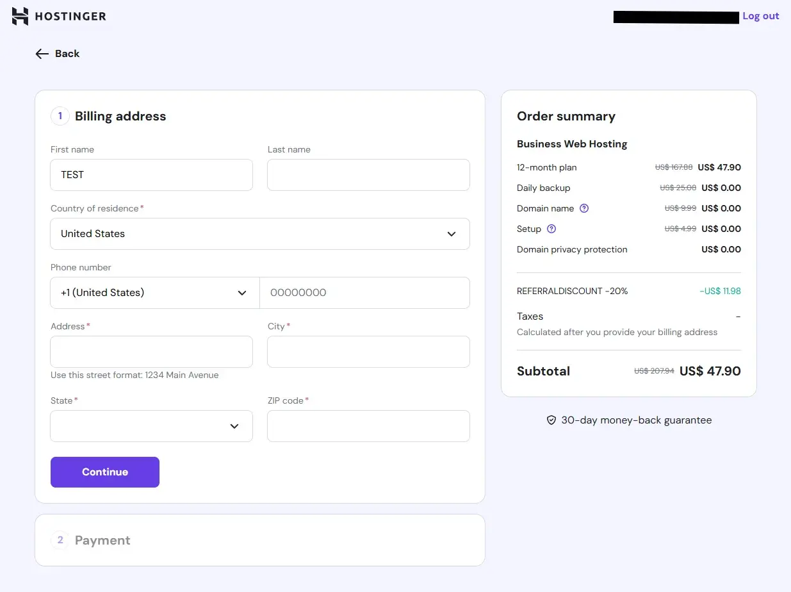Image resolution: width=791 pixels, height=592 pixels.
Task: Open the Domain name help tooltip icon
Action: [x=583, y=208]
